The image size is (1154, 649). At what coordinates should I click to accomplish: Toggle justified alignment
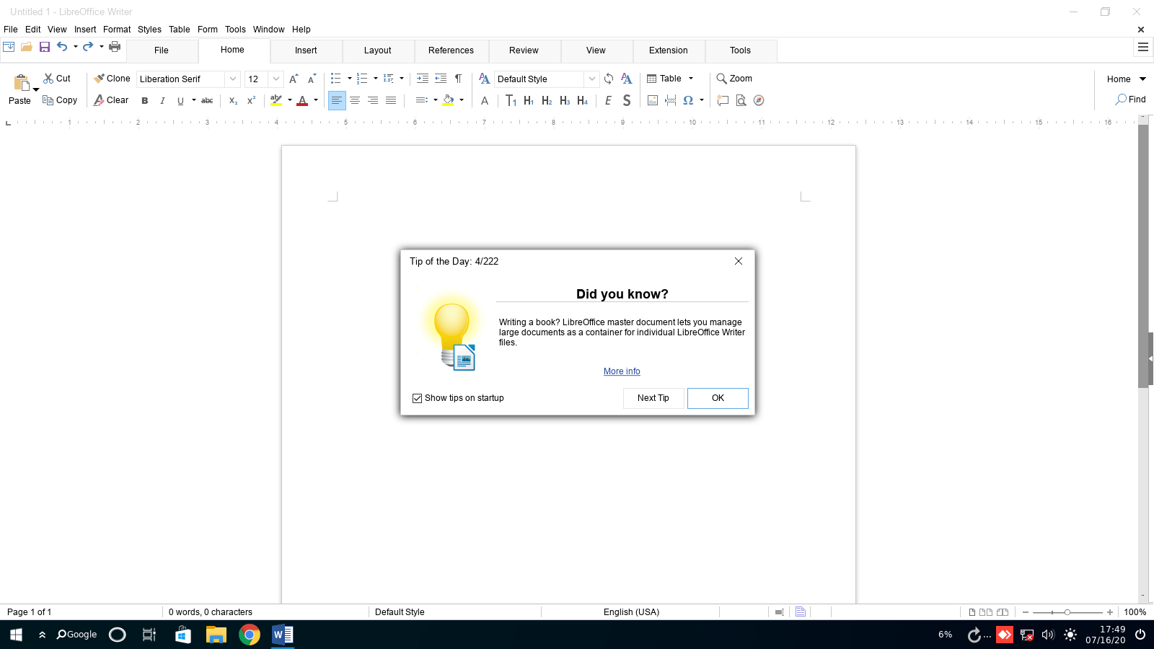point(391,101)
